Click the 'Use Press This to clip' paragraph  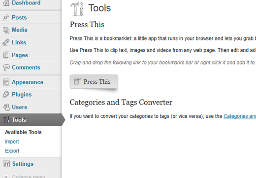click(163, 50)
